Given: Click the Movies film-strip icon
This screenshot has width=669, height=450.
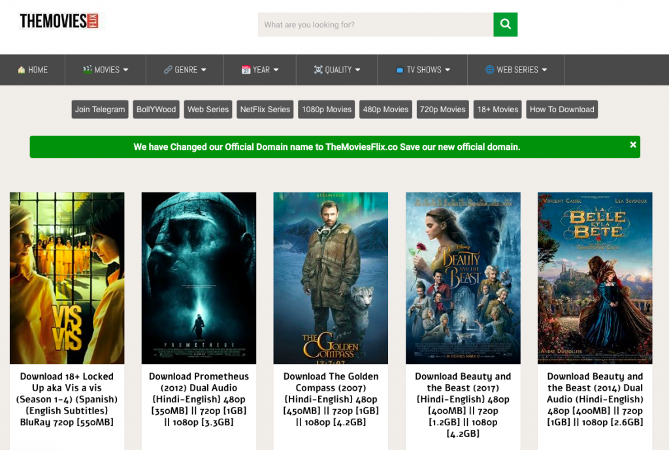Looking at the screenshot, I should tap(87, 70).
